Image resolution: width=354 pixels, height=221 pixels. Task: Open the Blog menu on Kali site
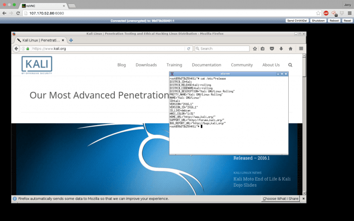(121, 65)
